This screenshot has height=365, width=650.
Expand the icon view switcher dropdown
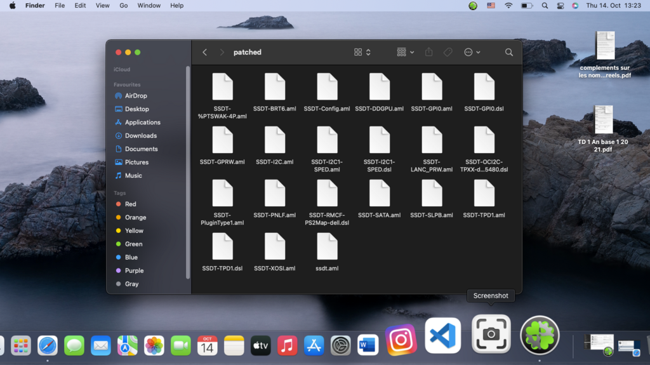(x=362, y=52)
